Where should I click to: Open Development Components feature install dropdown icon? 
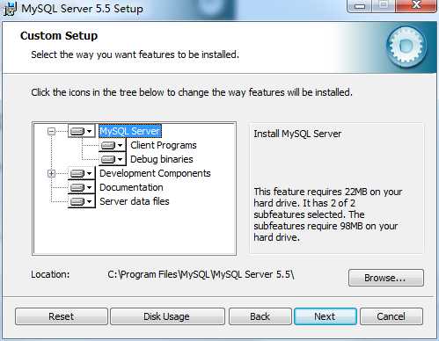(82, 173)
